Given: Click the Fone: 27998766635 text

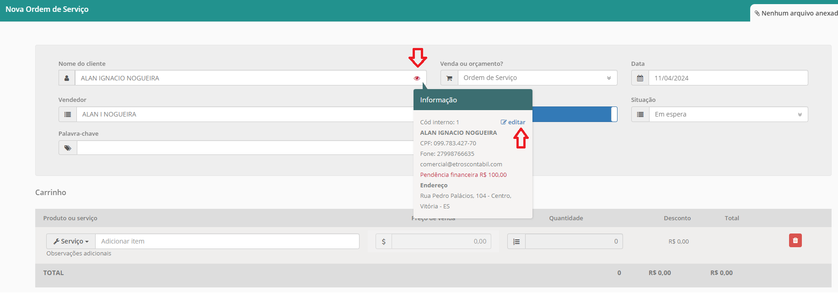Looking at the screenshot, I should 447,154.
